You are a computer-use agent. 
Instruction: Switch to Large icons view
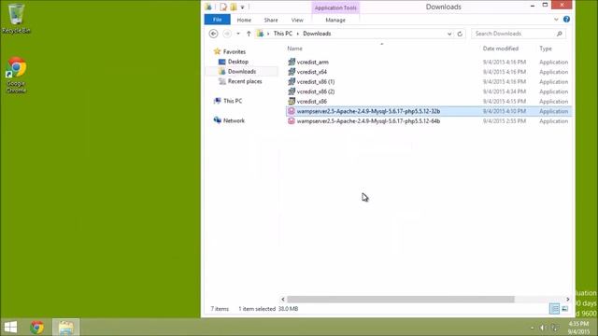click(x=564, y=309)
